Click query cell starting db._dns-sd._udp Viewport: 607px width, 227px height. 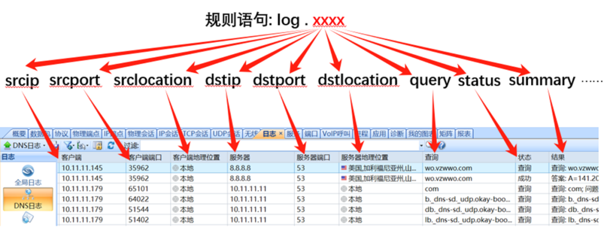pos(469,210)
